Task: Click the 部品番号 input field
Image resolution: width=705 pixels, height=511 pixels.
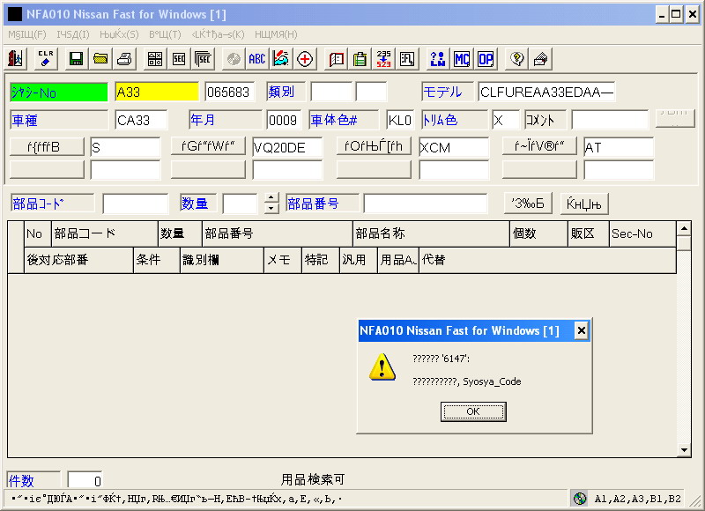Action: click(x=426, y=204)
